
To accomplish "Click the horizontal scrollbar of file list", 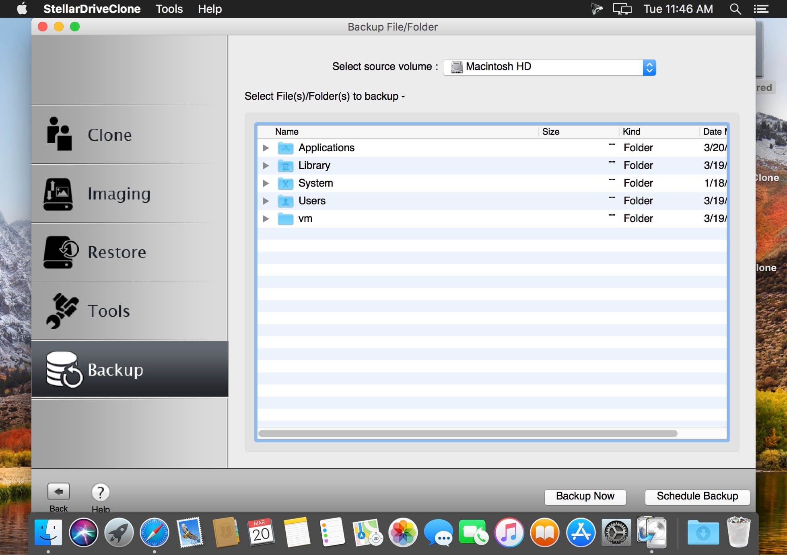I will point(468,434).
